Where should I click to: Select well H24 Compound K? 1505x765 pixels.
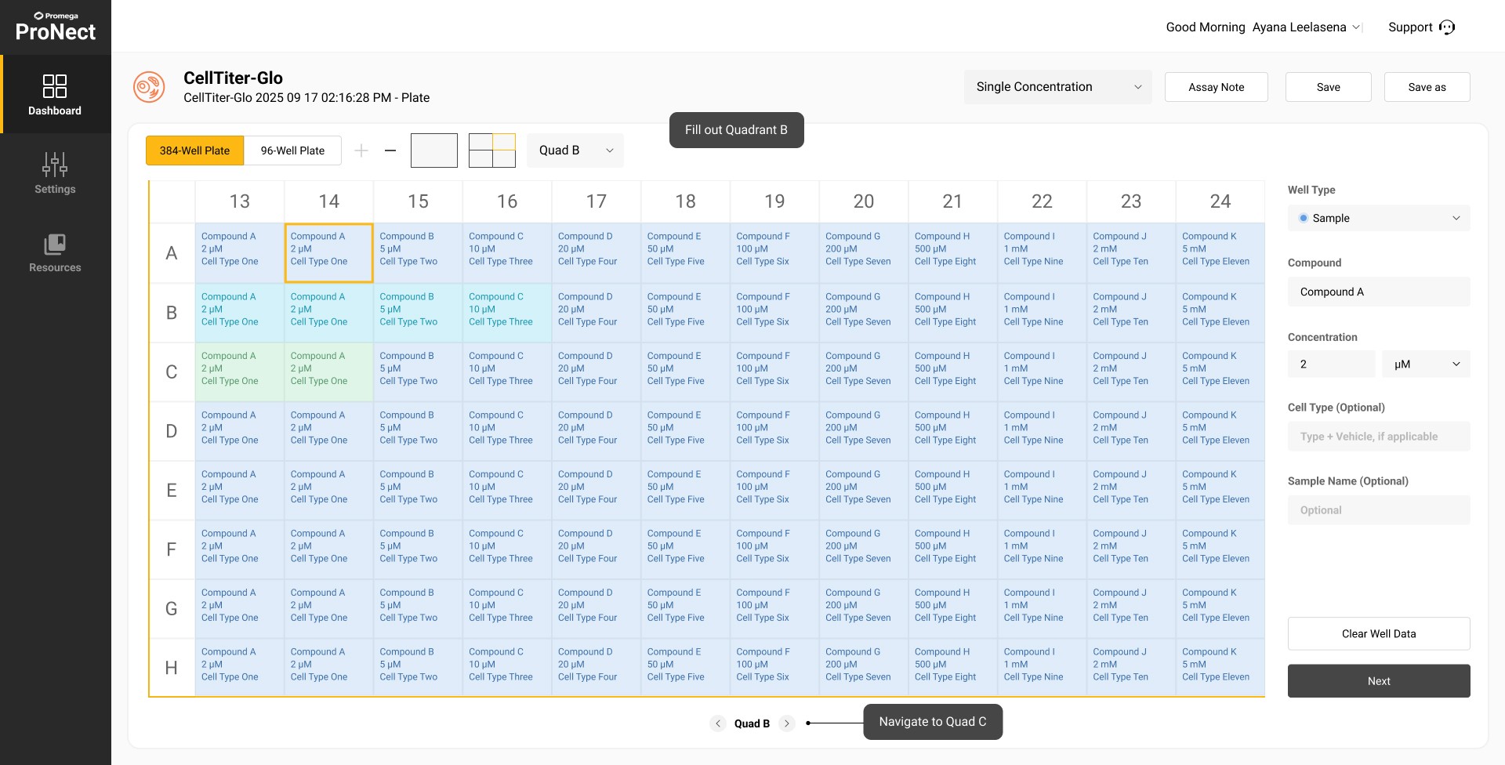[1220, 668]
